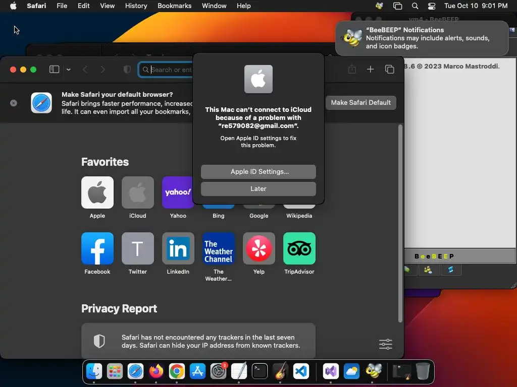
Task: Open Spotlight search in menu bar
Action: tap(415, 6)
